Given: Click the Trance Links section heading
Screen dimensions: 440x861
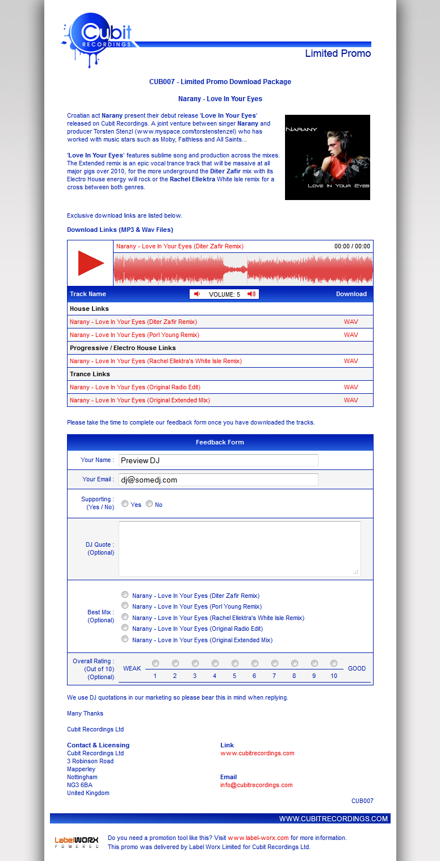Looking at the screenshot, I should [90, 374].
